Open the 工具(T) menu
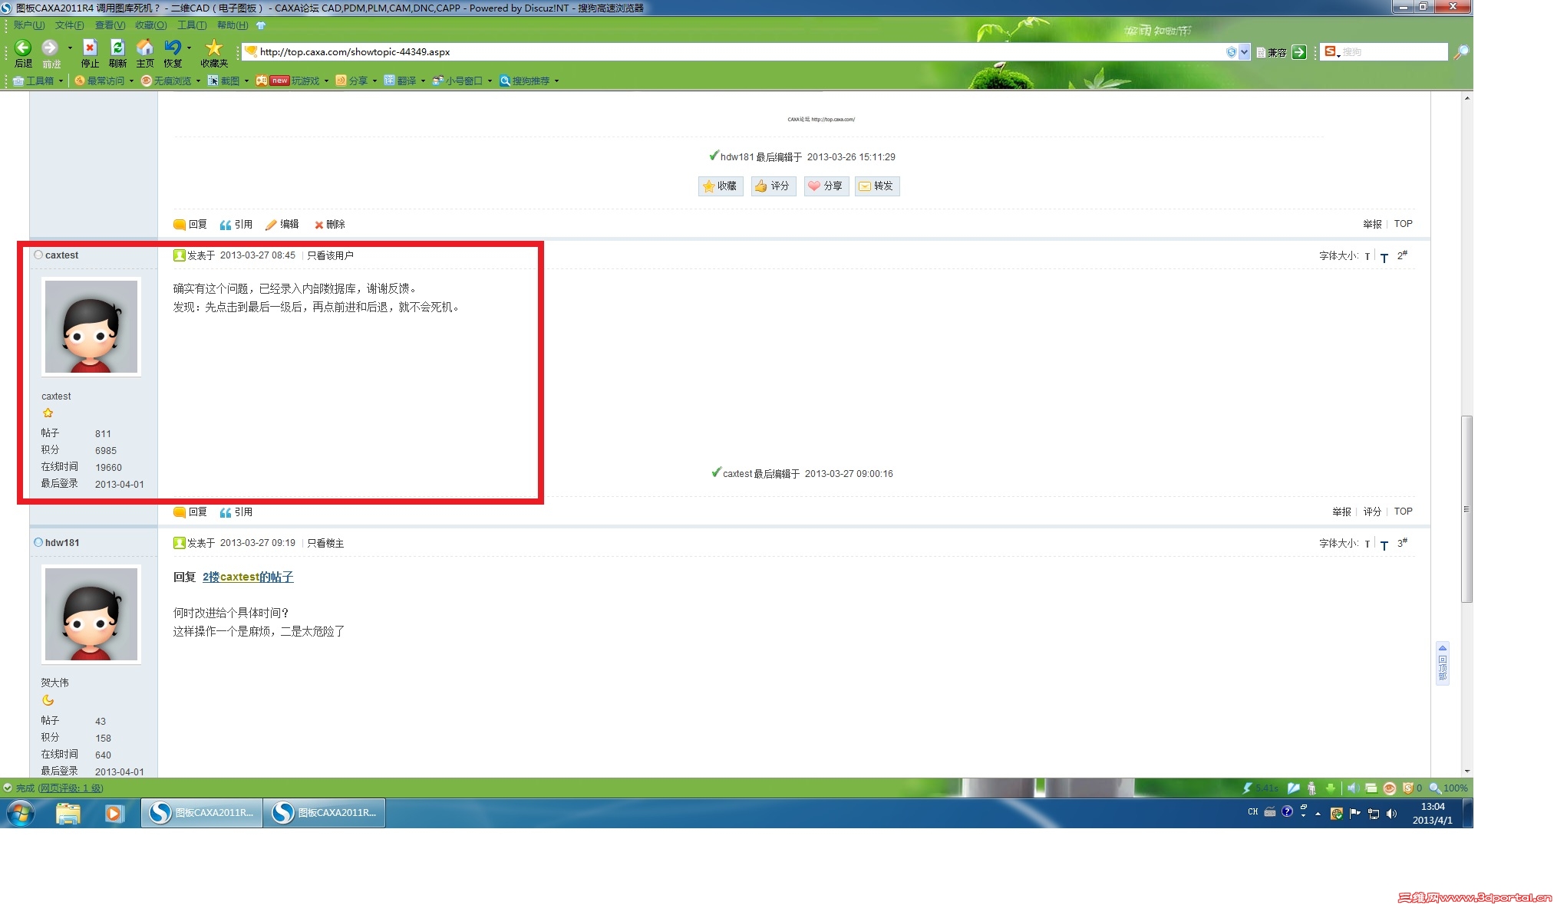The image size is (1567, 908). 191,25
